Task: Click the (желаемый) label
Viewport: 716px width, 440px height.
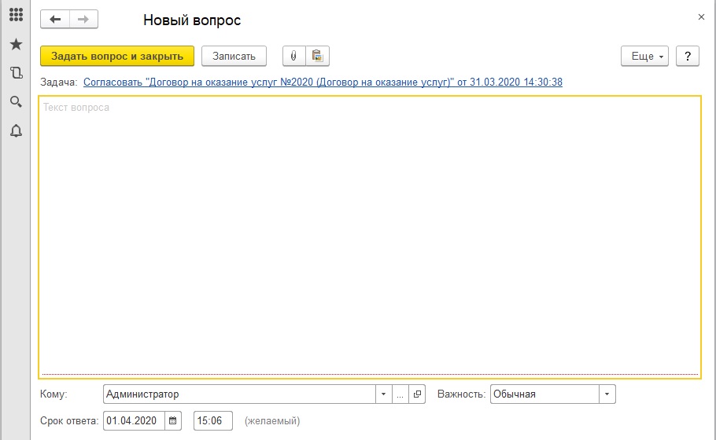Action: (x=272, y=421)
